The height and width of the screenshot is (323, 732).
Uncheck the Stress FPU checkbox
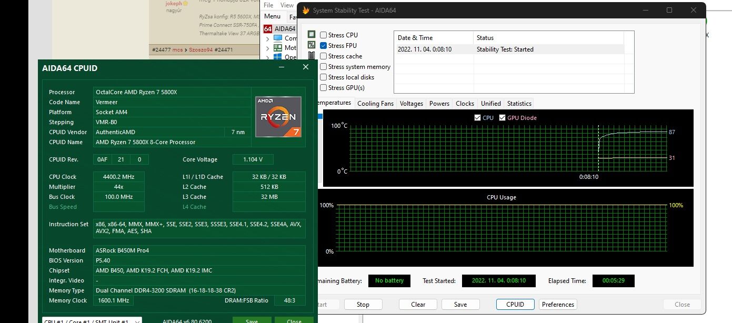tap(324, 46)
